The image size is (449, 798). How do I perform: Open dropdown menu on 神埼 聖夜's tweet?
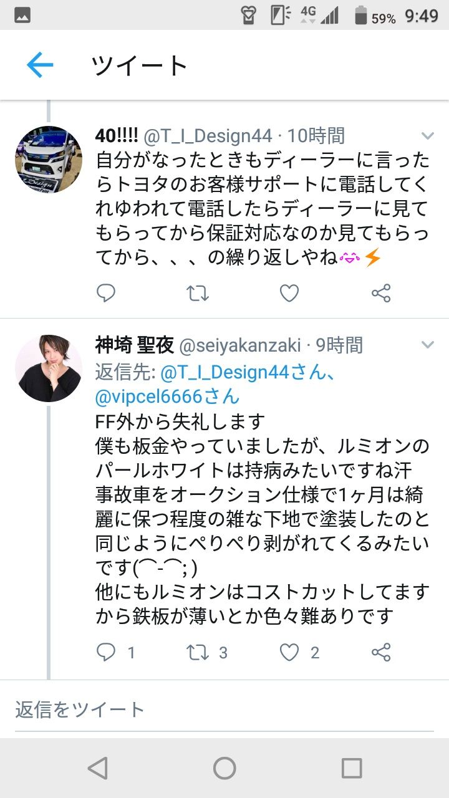coord(428,345)
